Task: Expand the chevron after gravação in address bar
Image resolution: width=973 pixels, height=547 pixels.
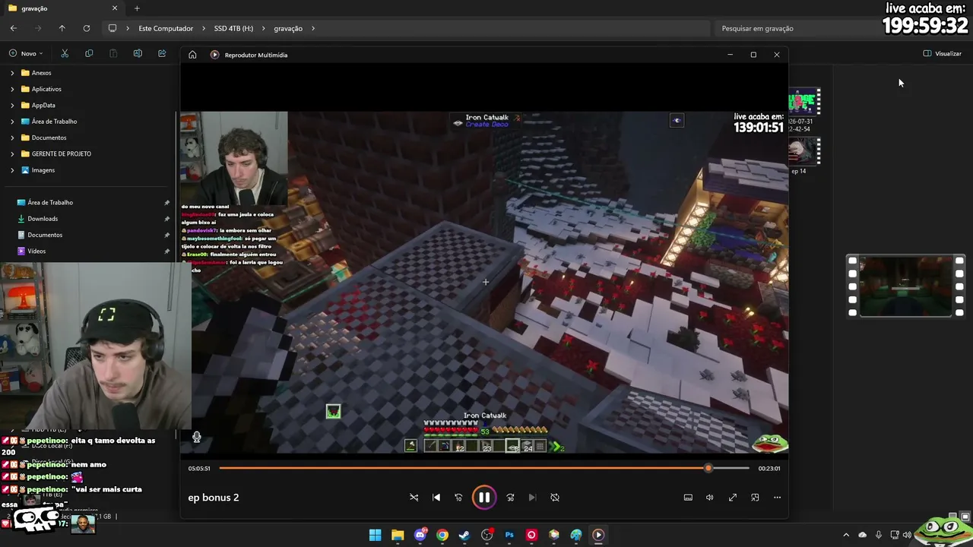Action: click(x=312, y=28)
